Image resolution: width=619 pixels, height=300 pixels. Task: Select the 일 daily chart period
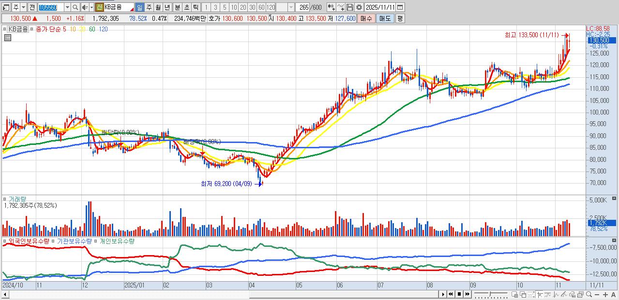tap(139, 8)
